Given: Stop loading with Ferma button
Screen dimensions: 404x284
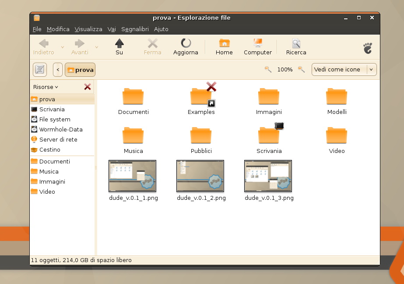Looking at the screenshot, I should (x=152, y=47).
